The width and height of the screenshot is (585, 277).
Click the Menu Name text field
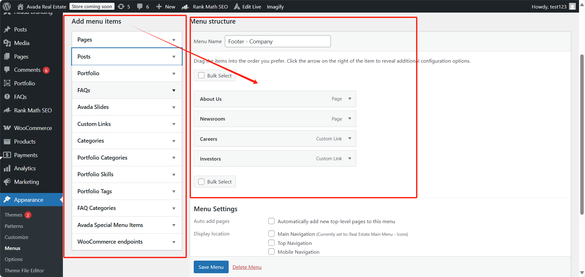coord(278,42)
